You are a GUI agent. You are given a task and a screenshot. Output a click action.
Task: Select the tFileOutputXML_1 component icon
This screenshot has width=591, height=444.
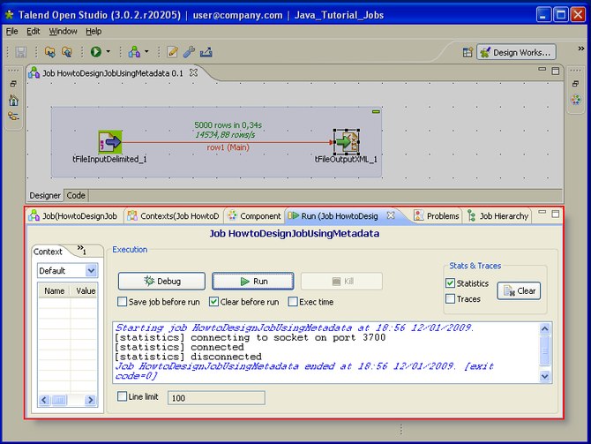(344, 141)
